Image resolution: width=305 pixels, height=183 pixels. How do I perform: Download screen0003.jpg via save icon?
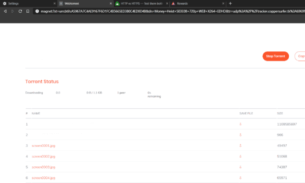pos(240,167)
